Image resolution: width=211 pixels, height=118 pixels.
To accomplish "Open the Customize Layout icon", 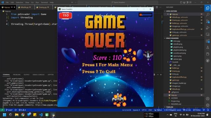I will [190, 2].
